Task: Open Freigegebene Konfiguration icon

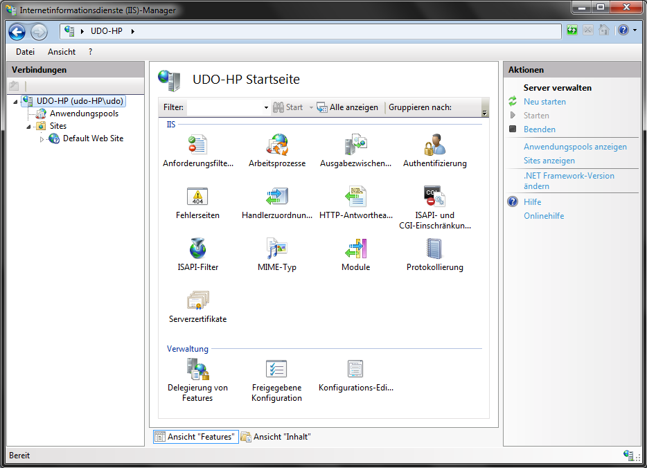Action: click(276, 368)
